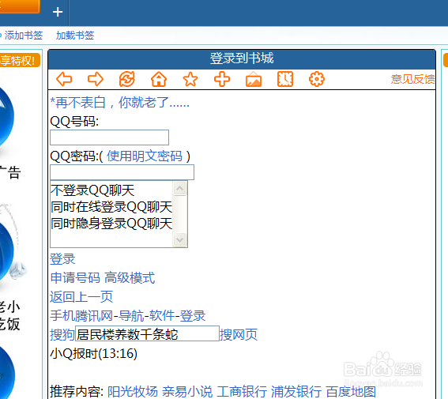Go forward with the right arrow icon
Viewport: 448px width, 399px height.
pos(96,79)
